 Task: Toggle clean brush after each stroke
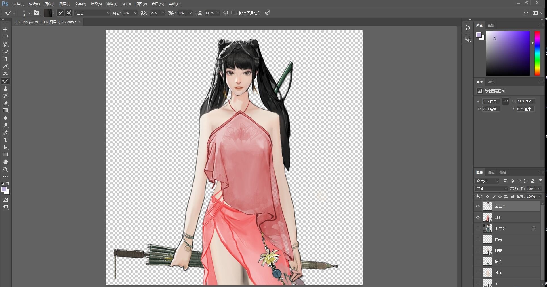click(69, 13)
